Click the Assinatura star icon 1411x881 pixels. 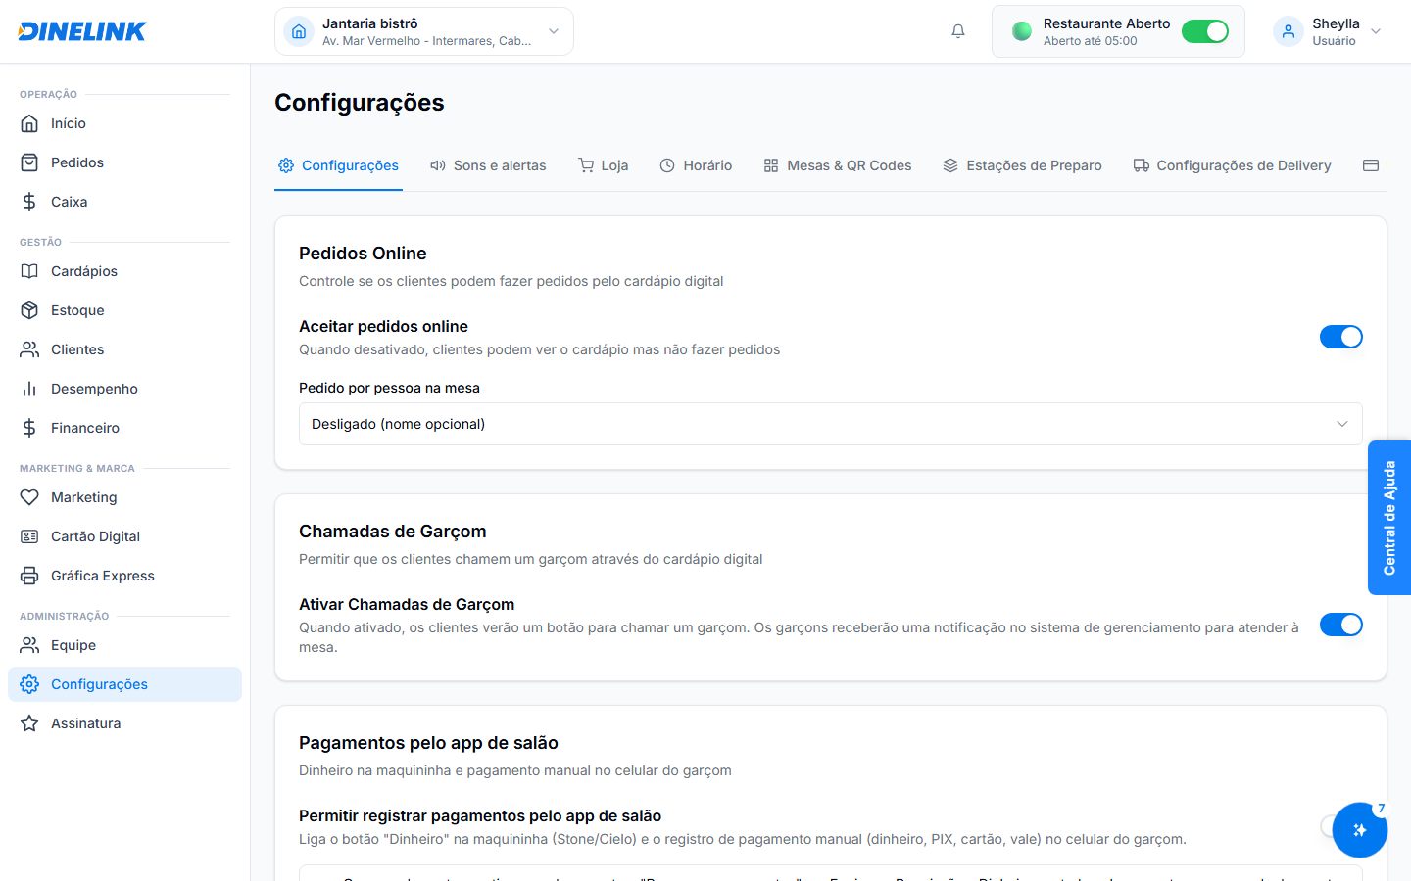[29, 723]
